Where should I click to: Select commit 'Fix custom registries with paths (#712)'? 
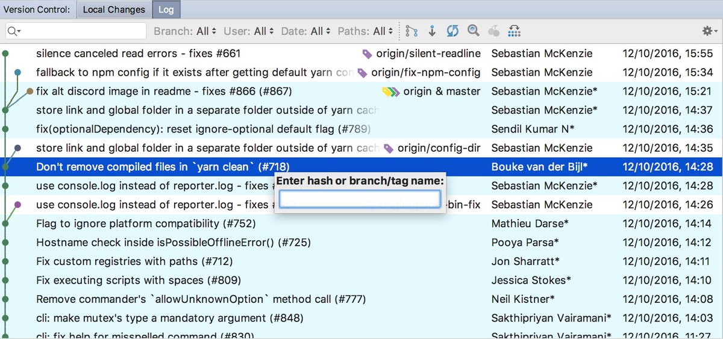tap(361, 261)
